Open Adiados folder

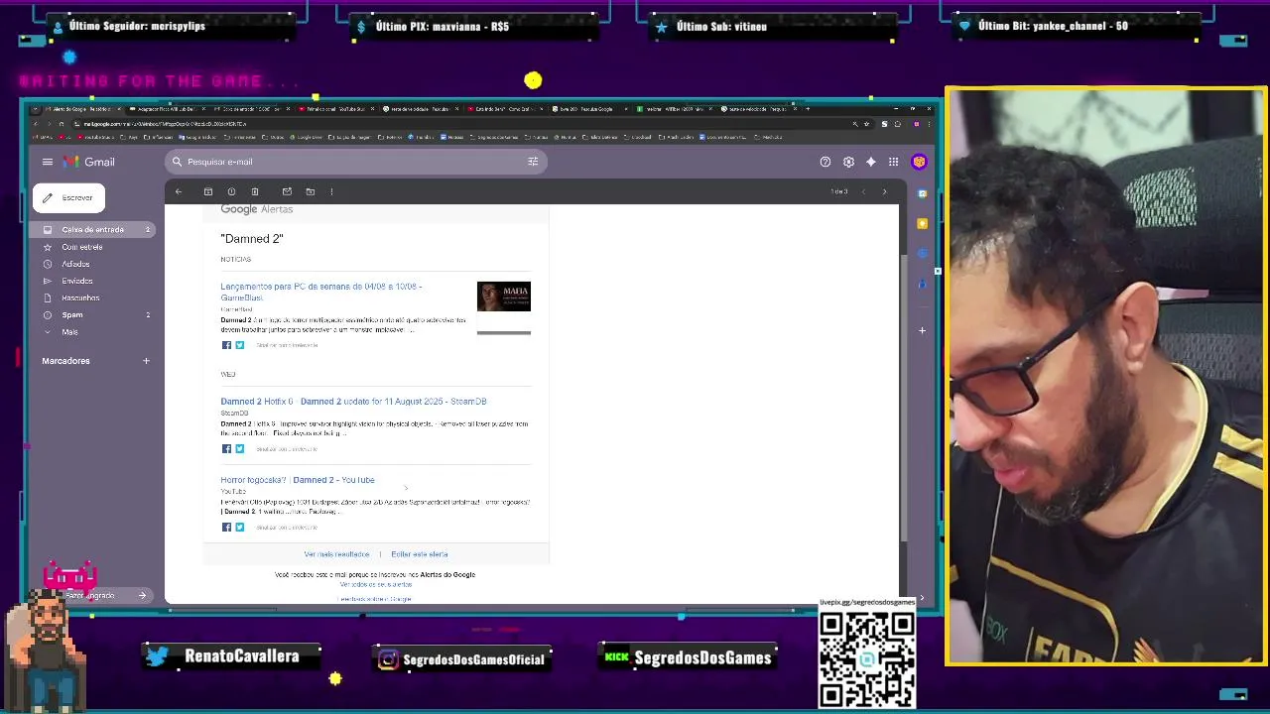[x=75, y=264]
